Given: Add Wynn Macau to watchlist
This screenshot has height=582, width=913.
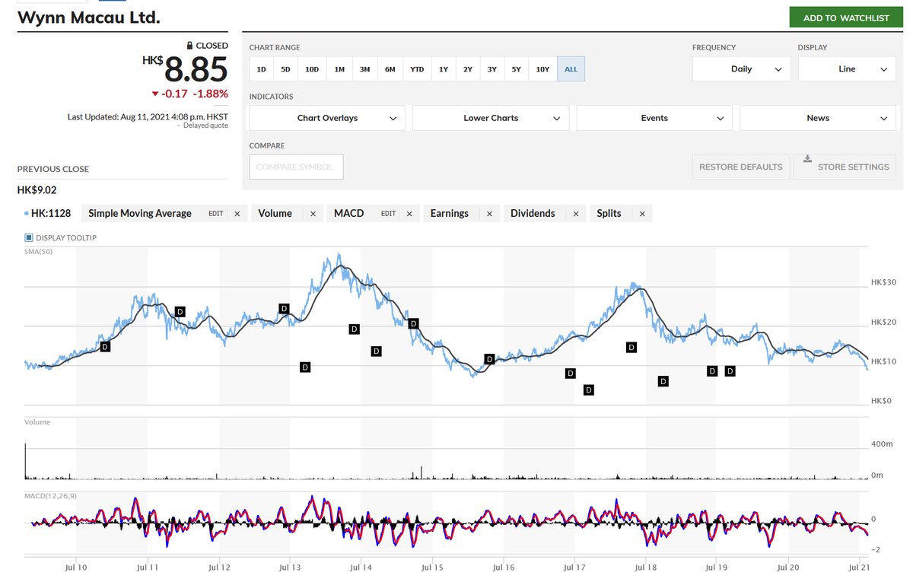Looking at the screenshot, I should click(x=845, y=18).
